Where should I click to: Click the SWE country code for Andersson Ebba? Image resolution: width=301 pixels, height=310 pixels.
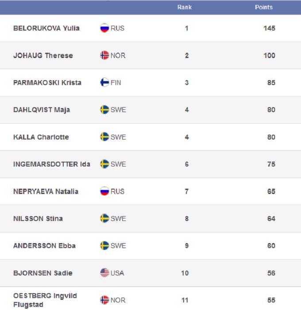tap(118, 246)
